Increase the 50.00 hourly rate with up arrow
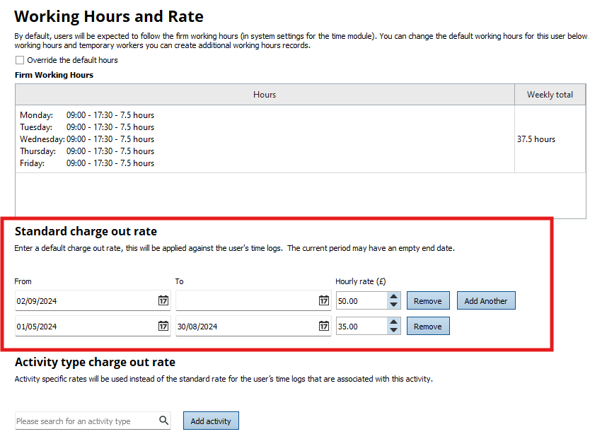590x446 pixels. [393, 297]
